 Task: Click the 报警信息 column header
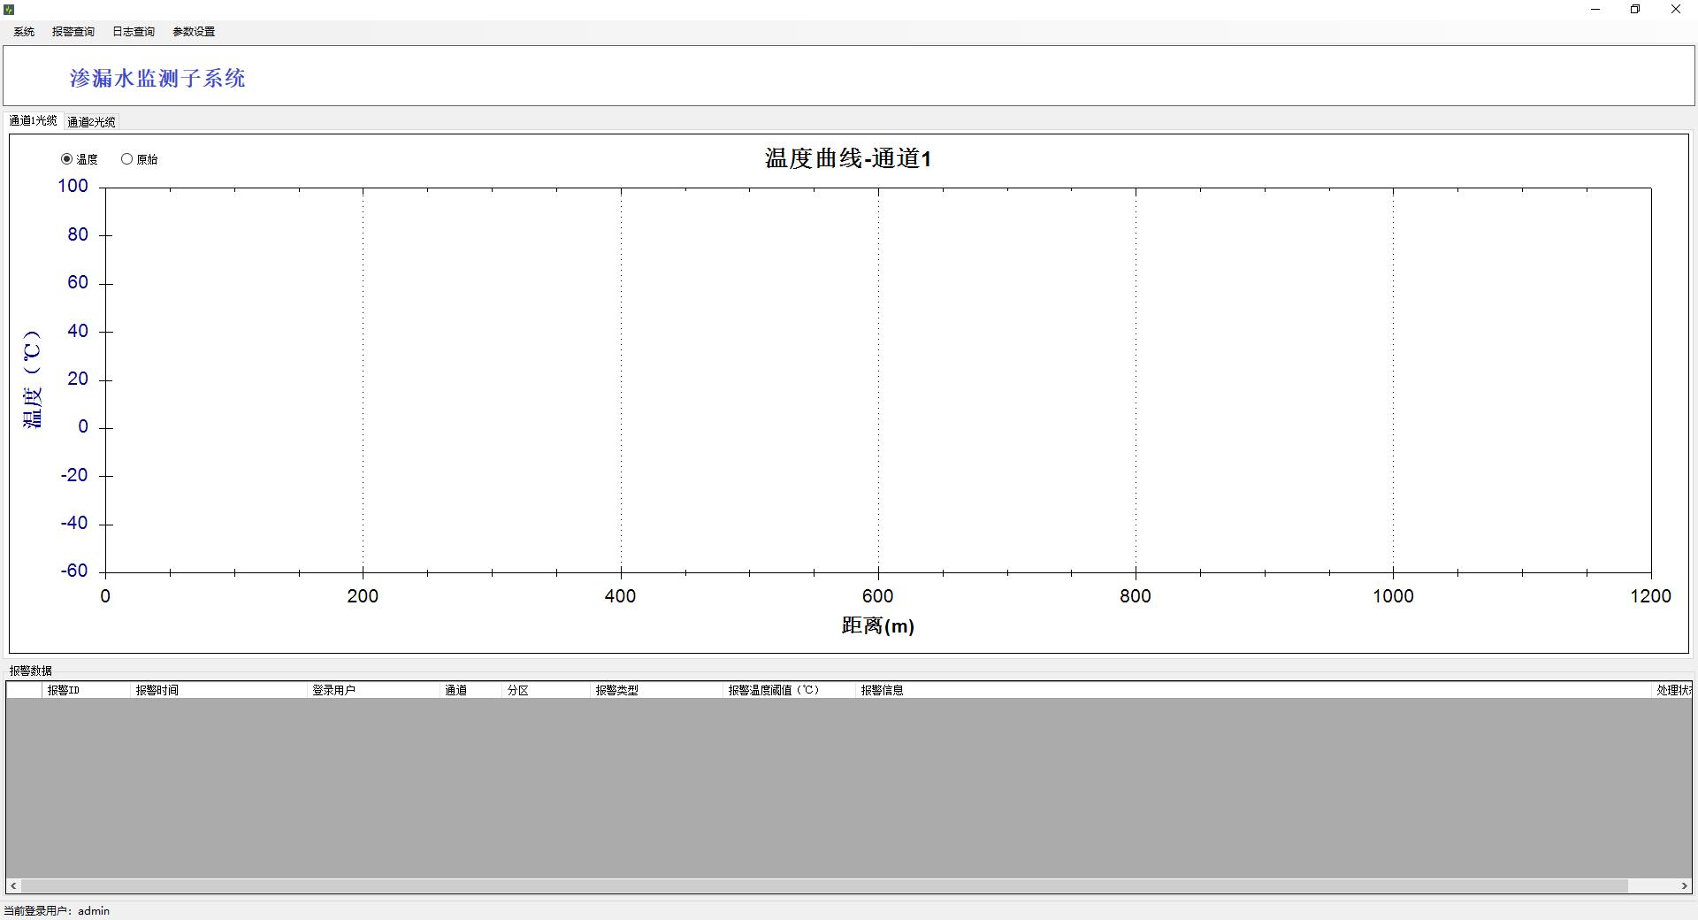click(883, 690)
